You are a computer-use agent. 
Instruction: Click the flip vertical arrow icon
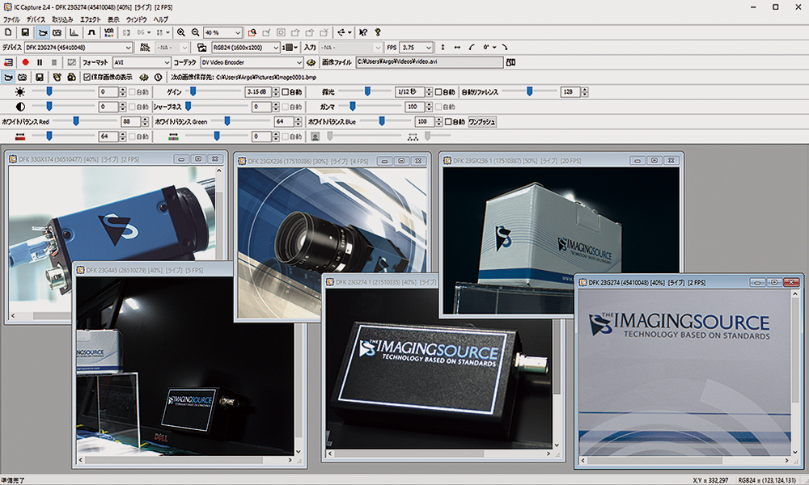[443, 48]
